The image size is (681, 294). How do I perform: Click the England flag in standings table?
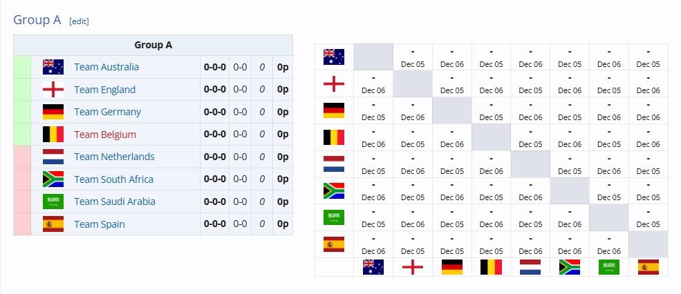click(53, 89)
